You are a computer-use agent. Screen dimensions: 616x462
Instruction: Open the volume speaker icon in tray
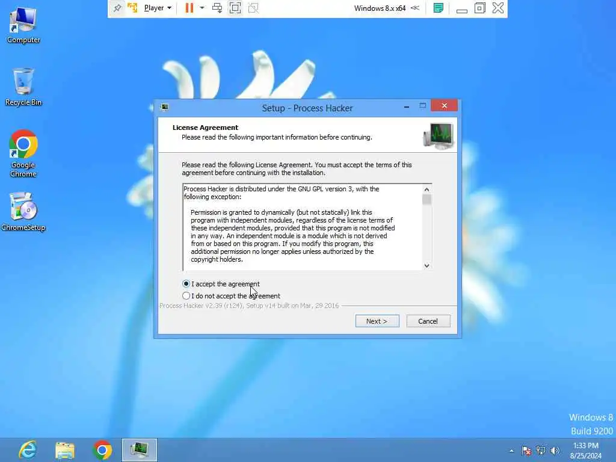pyautogui.click(x=555, y=451)
